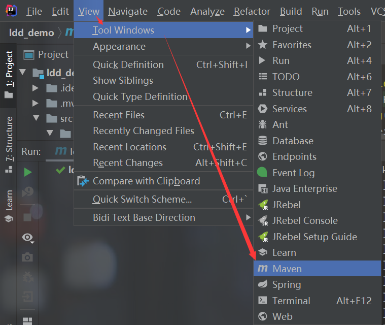
Task: Click the JRebel Console entry
Action: tap(305, 220)
